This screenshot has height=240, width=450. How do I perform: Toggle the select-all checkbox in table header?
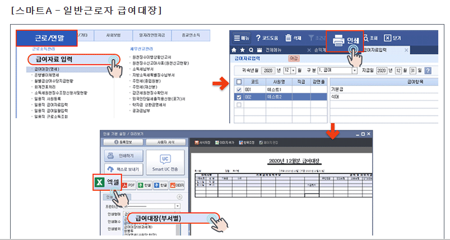[240, 82]
